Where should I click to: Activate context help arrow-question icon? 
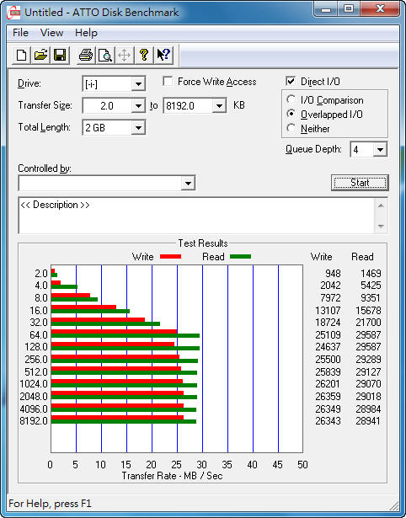[163, 55]
